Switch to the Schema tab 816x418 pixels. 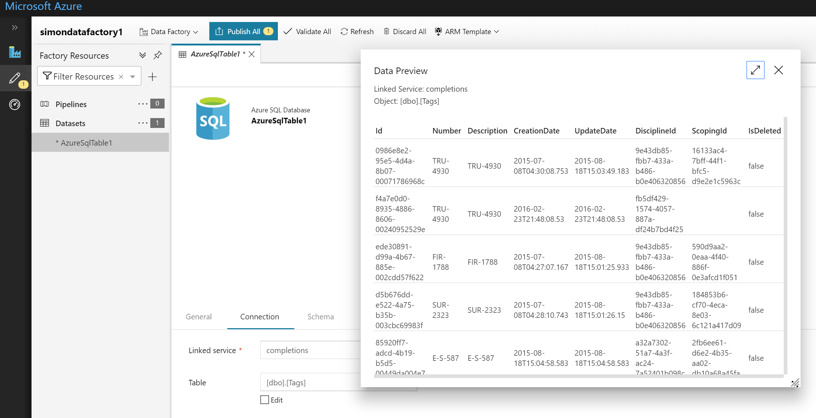[321, 317]
